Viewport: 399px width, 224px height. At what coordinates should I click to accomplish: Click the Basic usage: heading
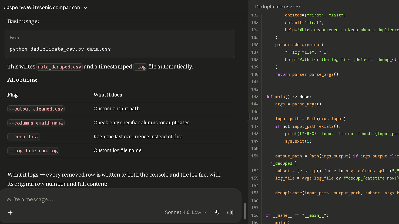[x=23, y=22]
